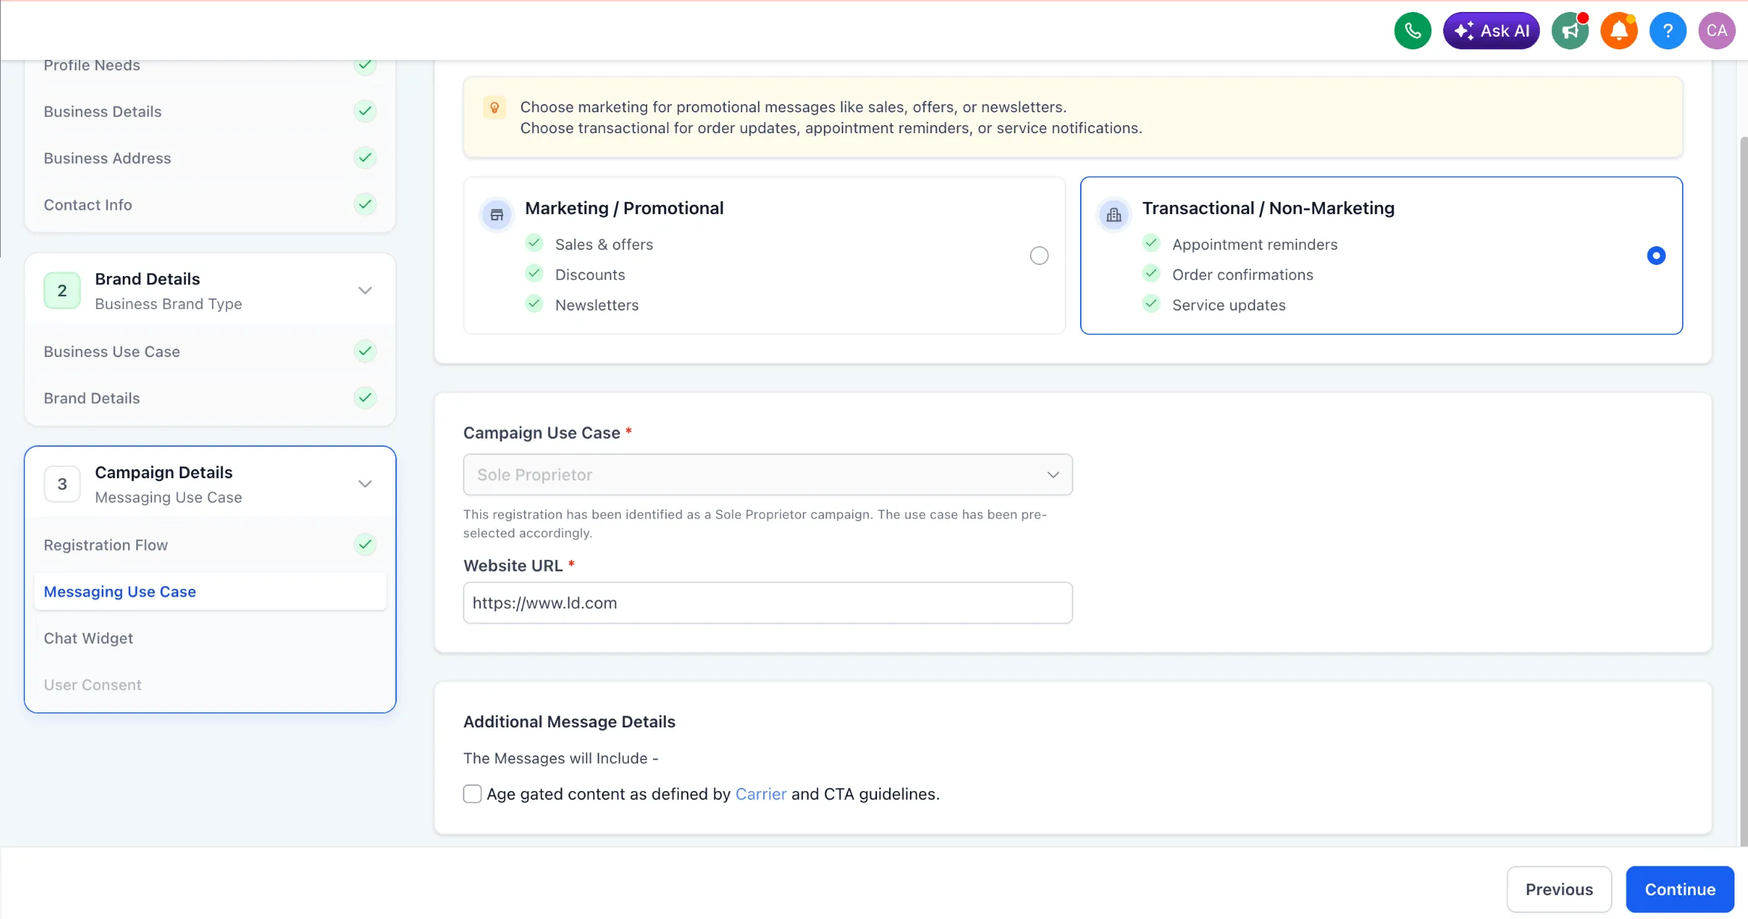Click the Business Use Case completed checkmark
1748x919 pixels.
pyautogui.click(x=365, y=351)
